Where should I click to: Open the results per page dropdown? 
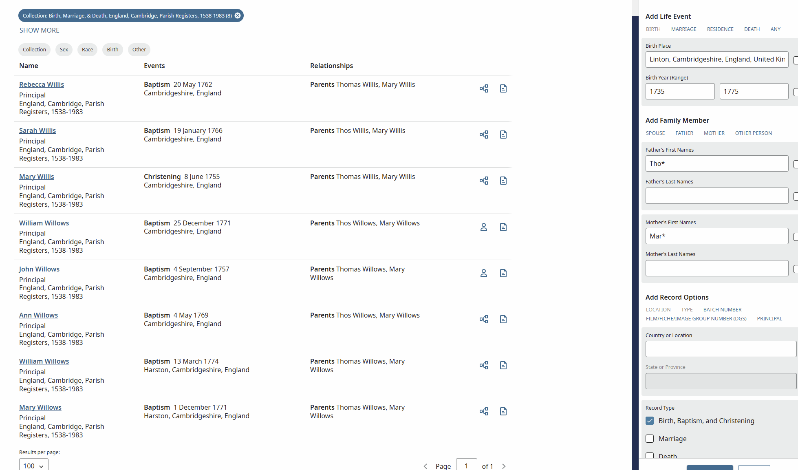(33, 466)
